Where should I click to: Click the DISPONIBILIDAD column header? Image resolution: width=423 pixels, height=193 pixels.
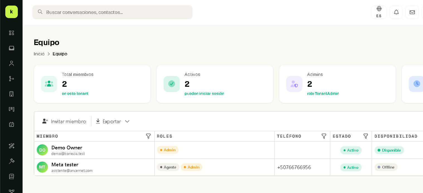396,136
